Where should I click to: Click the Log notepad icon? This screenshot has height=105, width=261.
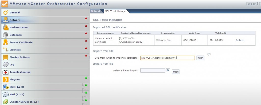tap(6, 65)
